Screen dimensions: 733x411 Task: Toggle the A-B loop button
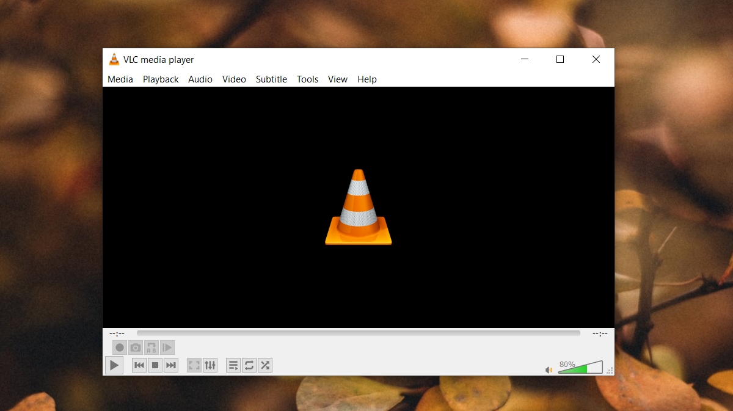pos(151,347)
